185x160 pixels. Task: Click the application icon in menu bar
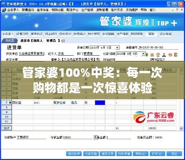(4, 10)
